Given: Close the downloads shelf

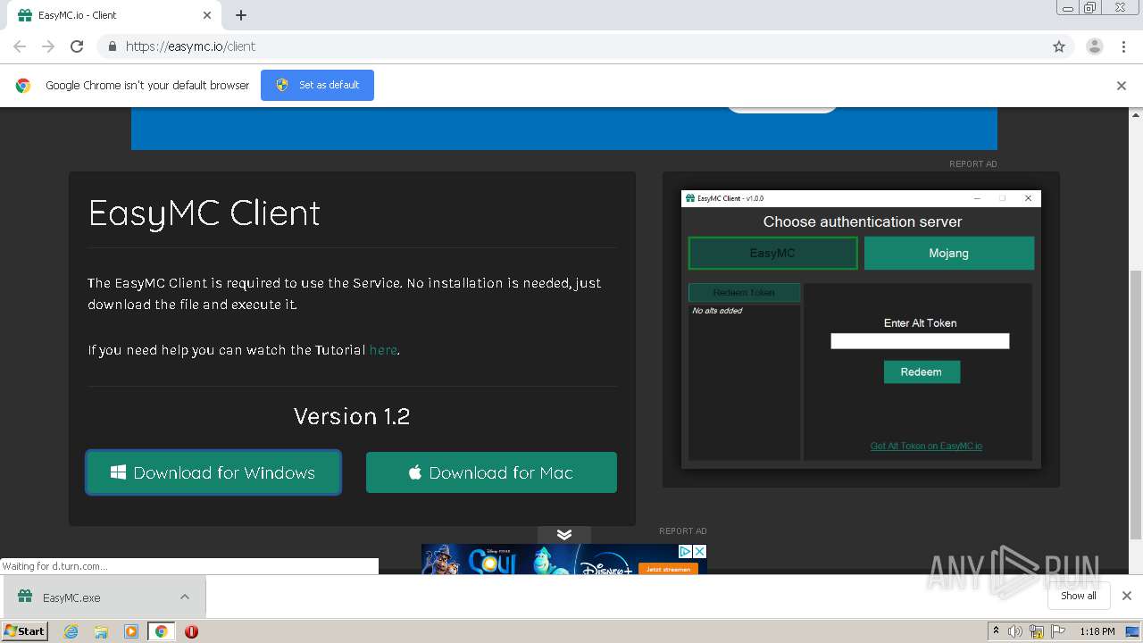Looking at the screenshot, I should click(1127, 596).
